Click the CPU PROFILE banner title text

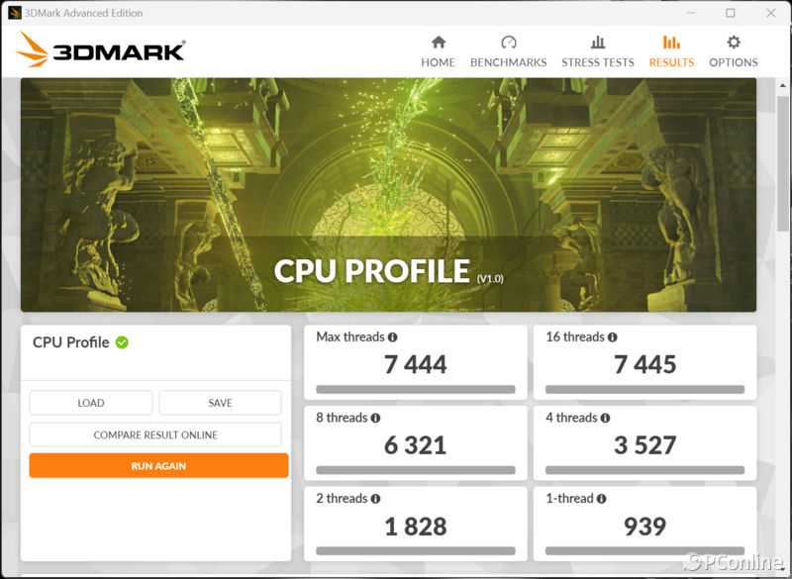372,271
